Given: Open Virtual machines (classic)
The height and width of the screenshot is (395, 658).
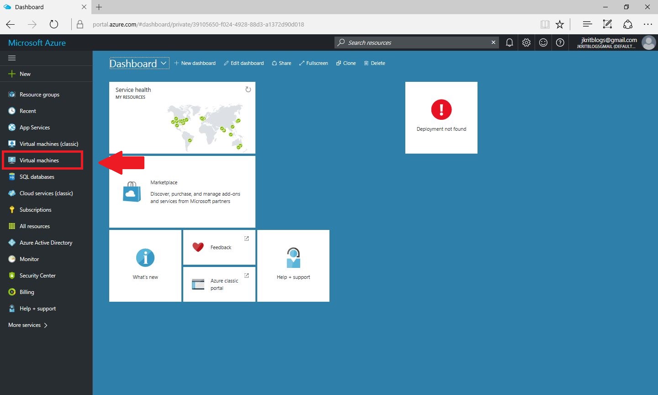Looking at the screenshot, I should [46, 144].
